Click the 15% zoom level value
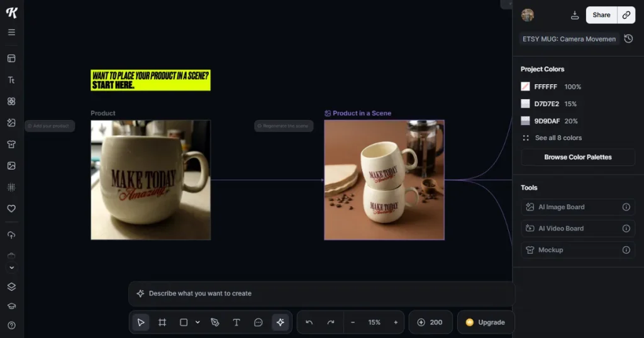The width and height of the screenshot is (644, 338). pos(374,322)
